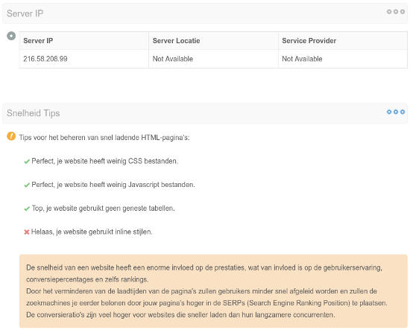Select the Server Locatie column header

pos(213,41)
